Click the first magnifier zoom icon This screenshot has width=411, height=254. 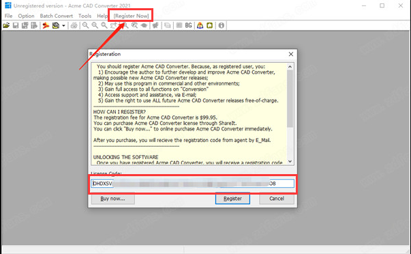pos(85,25)
